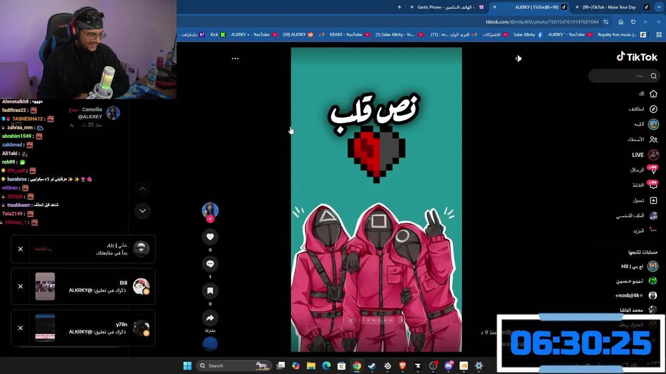Click the slideshow photo of pink guards
666x374 pixels.
point(376,200)
